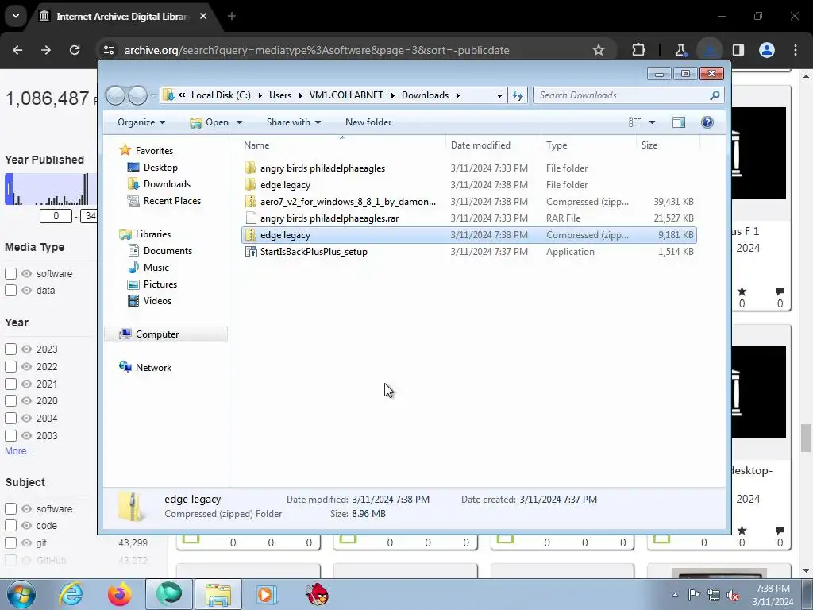Click the address bar refresh button in Explorer
The width and height of the screenshot is (813, 610).
click(x=518, y=95)
